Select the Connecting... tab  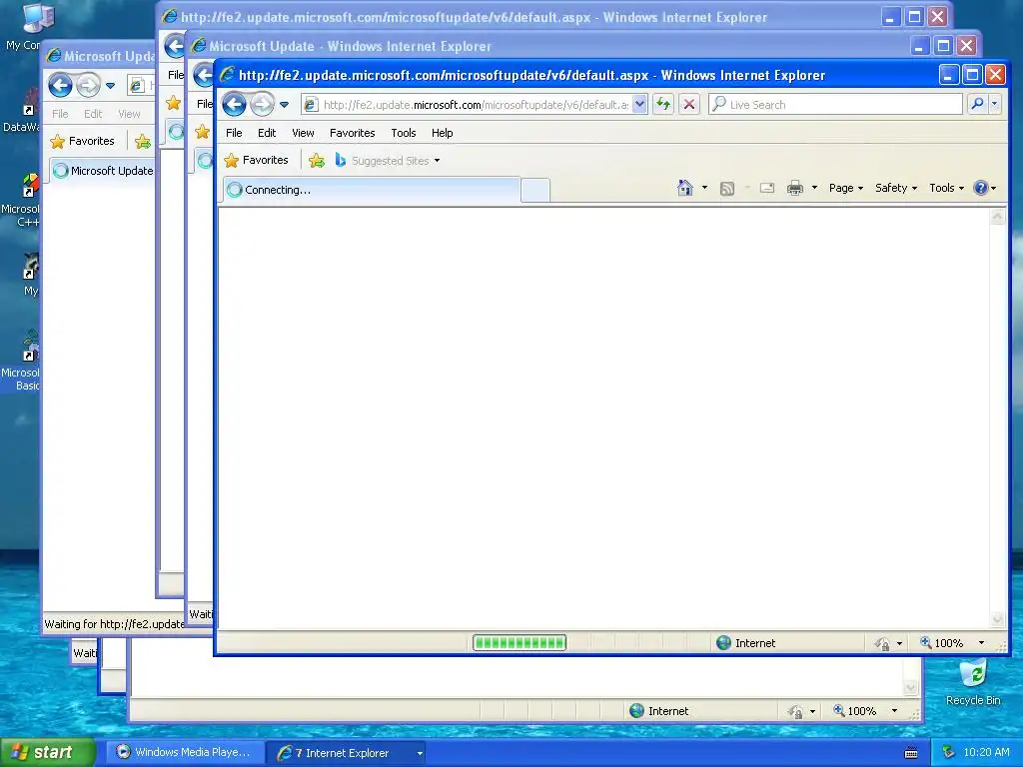[x=371, y=190]
